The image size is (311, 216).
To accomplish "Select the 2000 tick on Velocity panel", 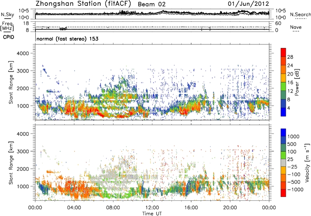I will coord(23,169).
